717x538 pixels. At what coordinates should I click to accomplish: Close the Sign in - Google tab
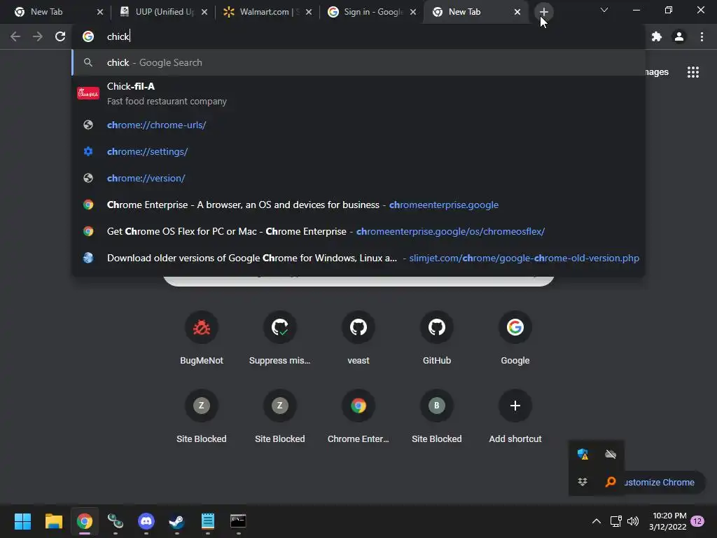[x=413, y=12]
